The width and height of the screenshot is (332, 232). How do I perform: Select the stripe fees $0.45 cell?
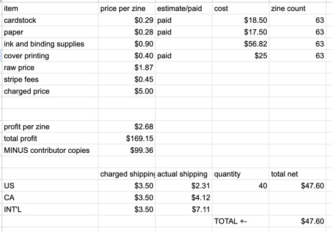click(127, 79)
